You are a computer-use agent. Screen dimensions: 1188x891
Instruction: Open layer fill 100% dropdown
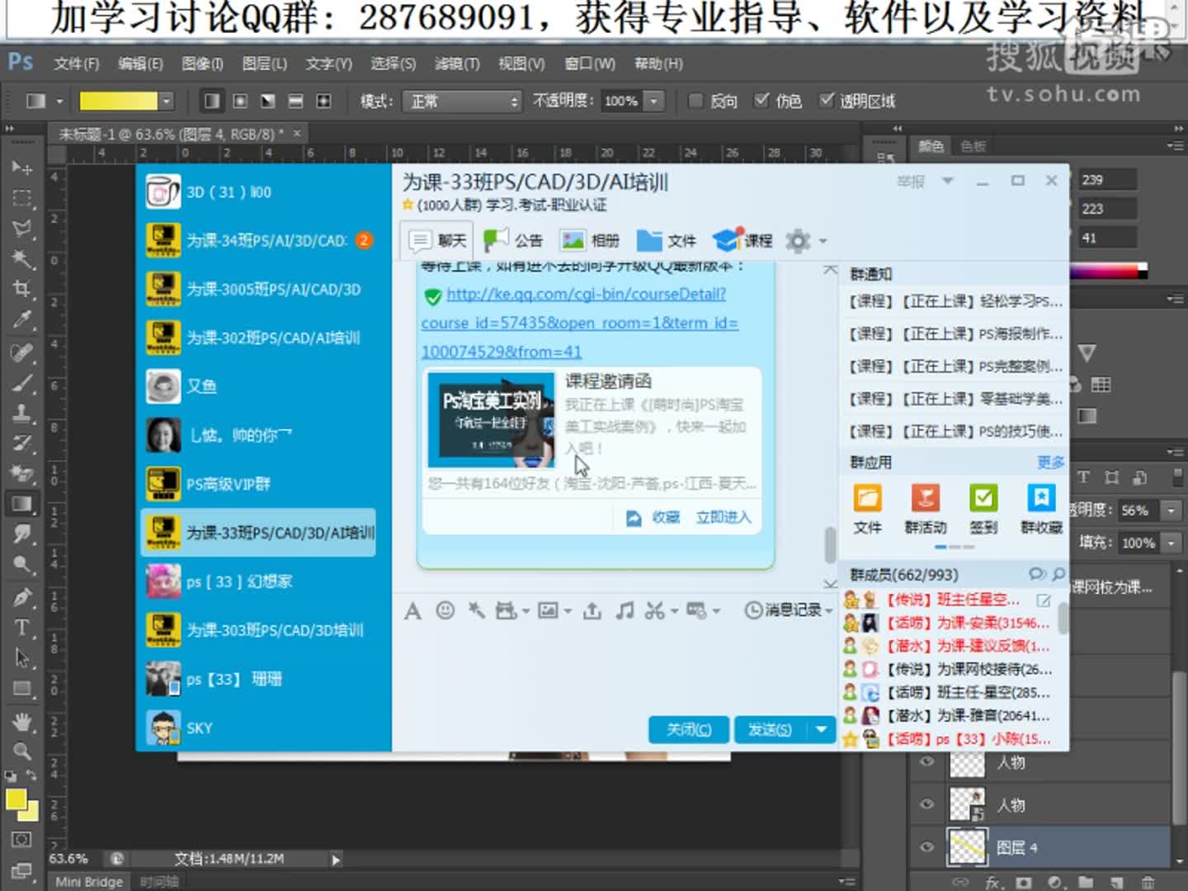1171,543
